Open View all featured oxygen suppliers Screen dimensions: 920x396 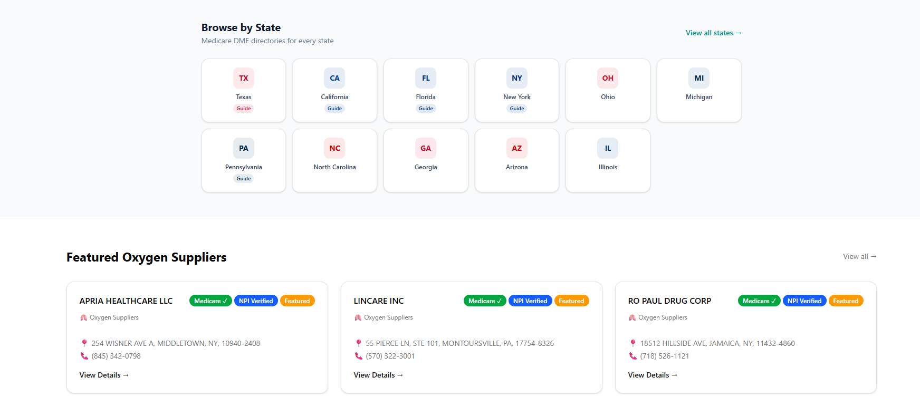[859, 256]
